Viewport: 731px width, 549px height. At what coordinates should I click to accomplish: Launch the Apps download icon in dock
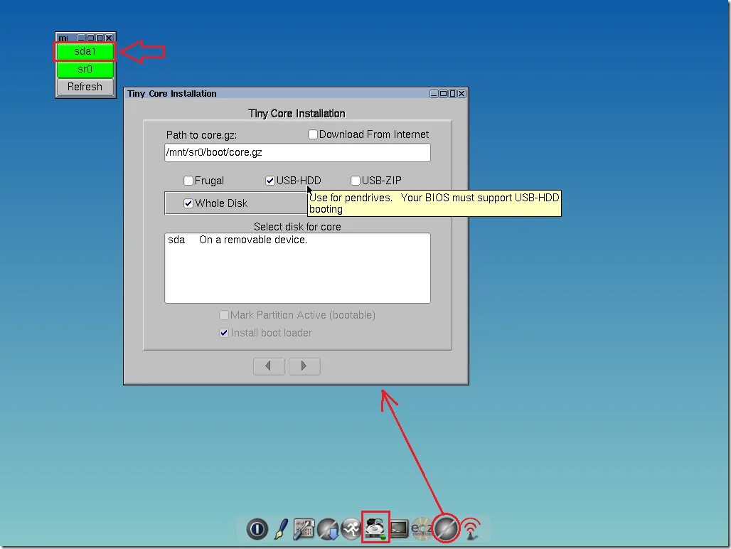328,529
